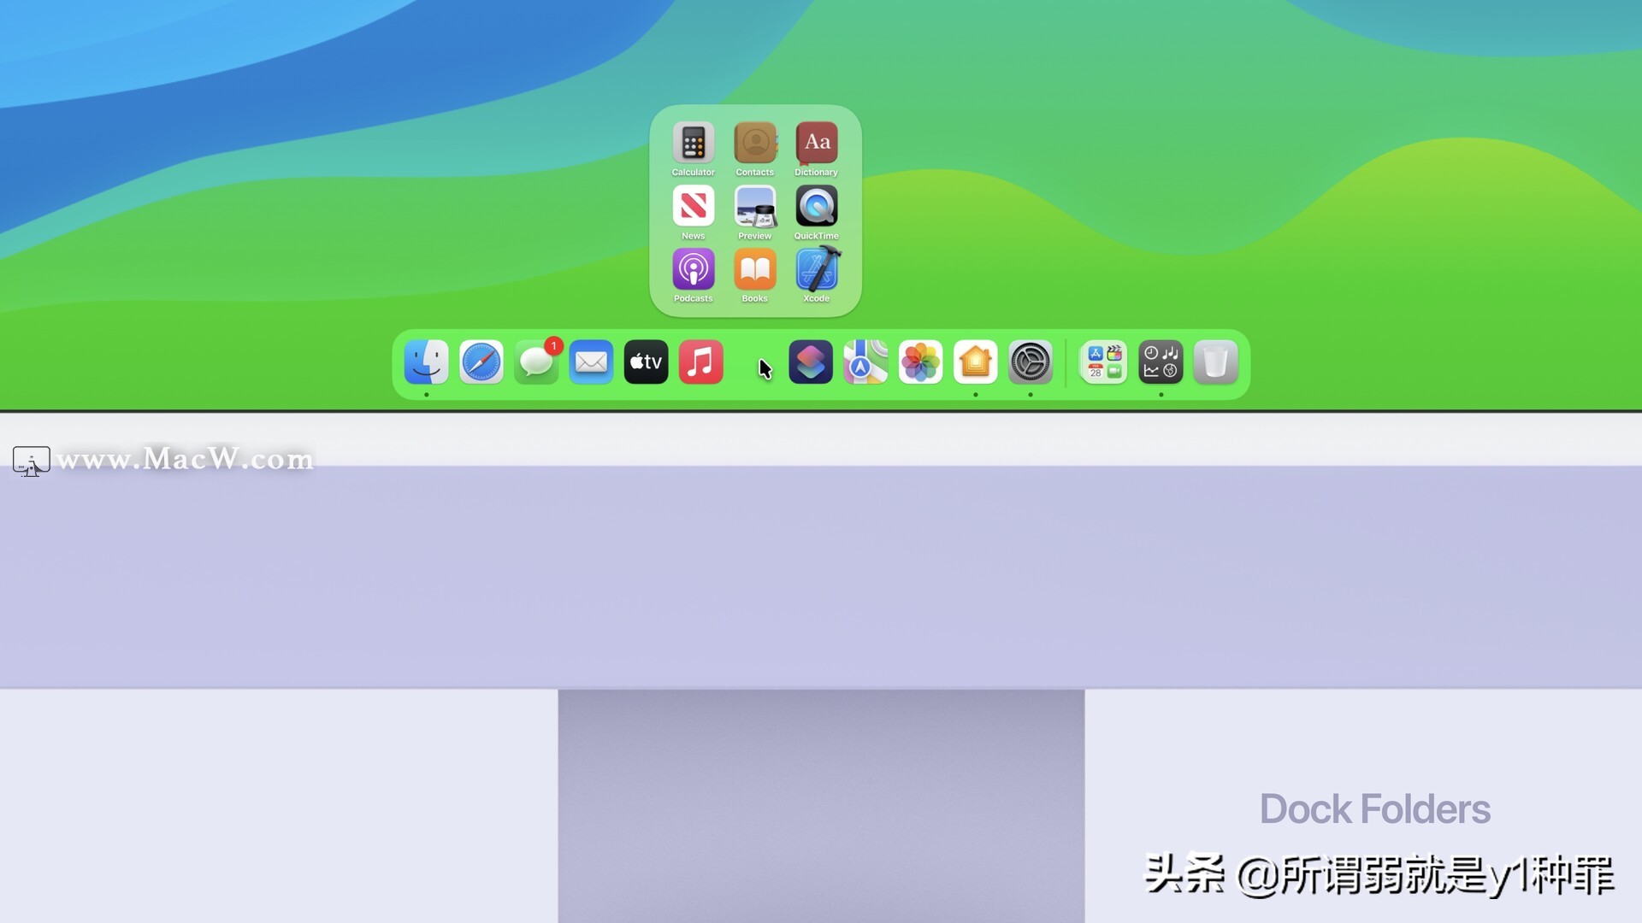Open the Home app in Dock

tap(975, 362)
